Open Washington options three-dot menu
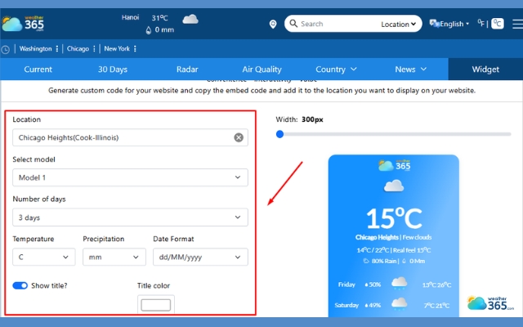 57,49
